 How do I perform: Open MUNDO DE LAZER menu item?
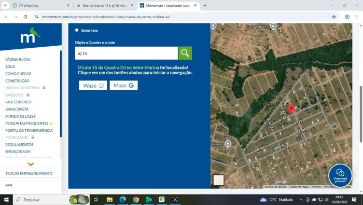tap(20, 116)
